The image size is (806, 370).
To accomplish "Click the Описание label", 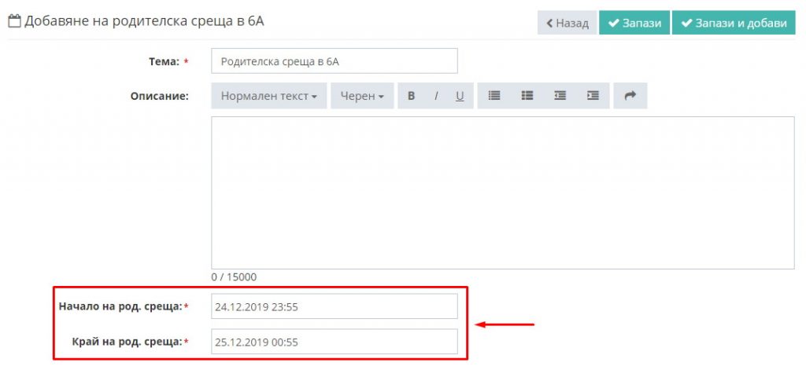I will click(x=159, y=96).
